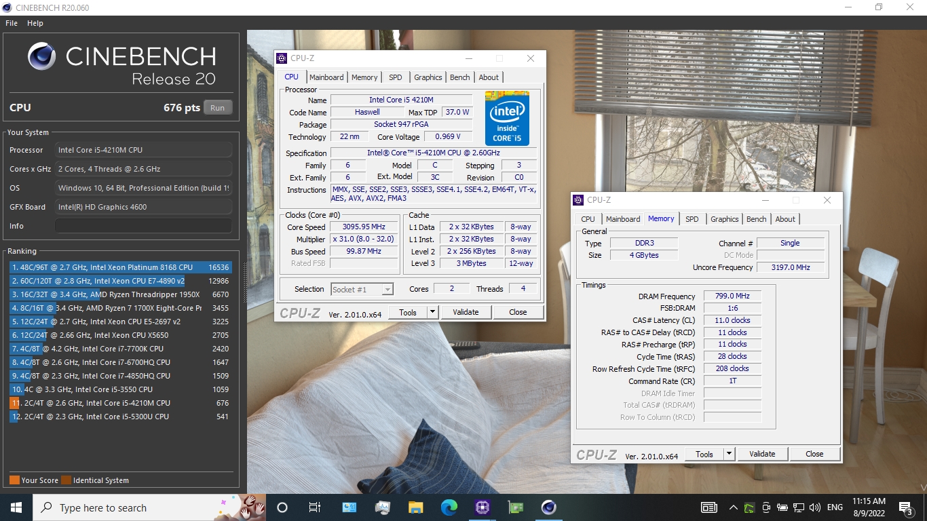This screenshot has height=521, width=927.
Task: Click the DRAM Frequency value 799.0 MHz
Action: [x=732, y=296]
